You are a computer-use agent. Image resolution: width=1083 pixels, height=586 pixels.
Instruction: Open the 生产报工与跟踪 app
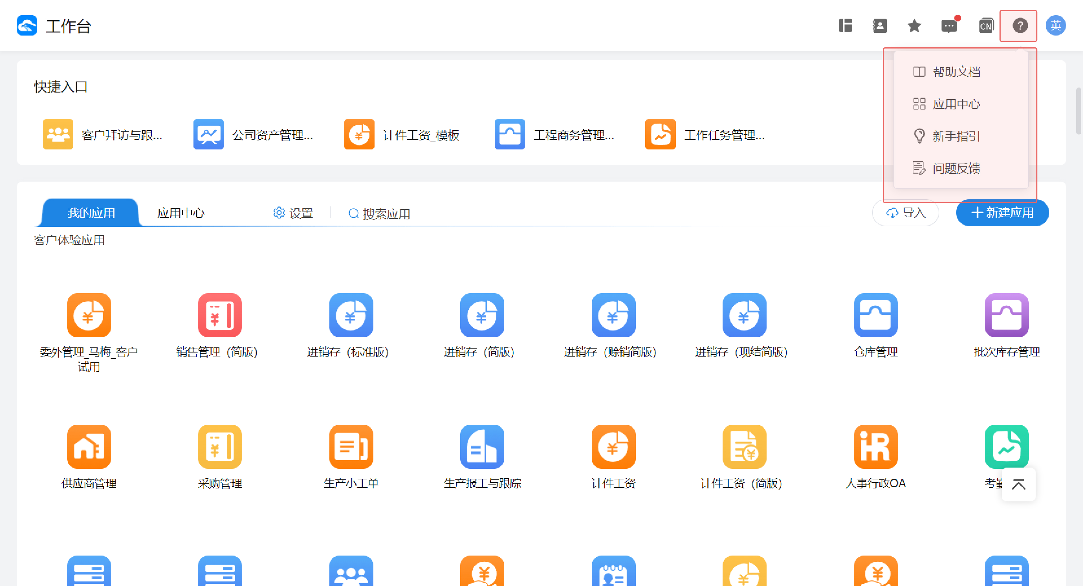click(482, 446)
